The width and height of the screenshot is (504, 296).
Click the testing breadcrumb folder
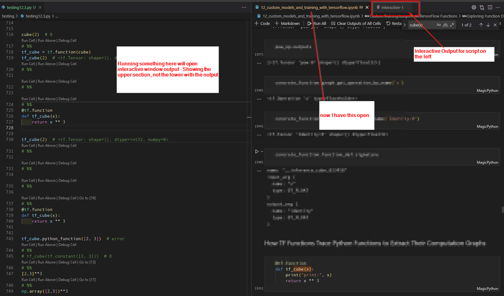click(x=8, y=16)
